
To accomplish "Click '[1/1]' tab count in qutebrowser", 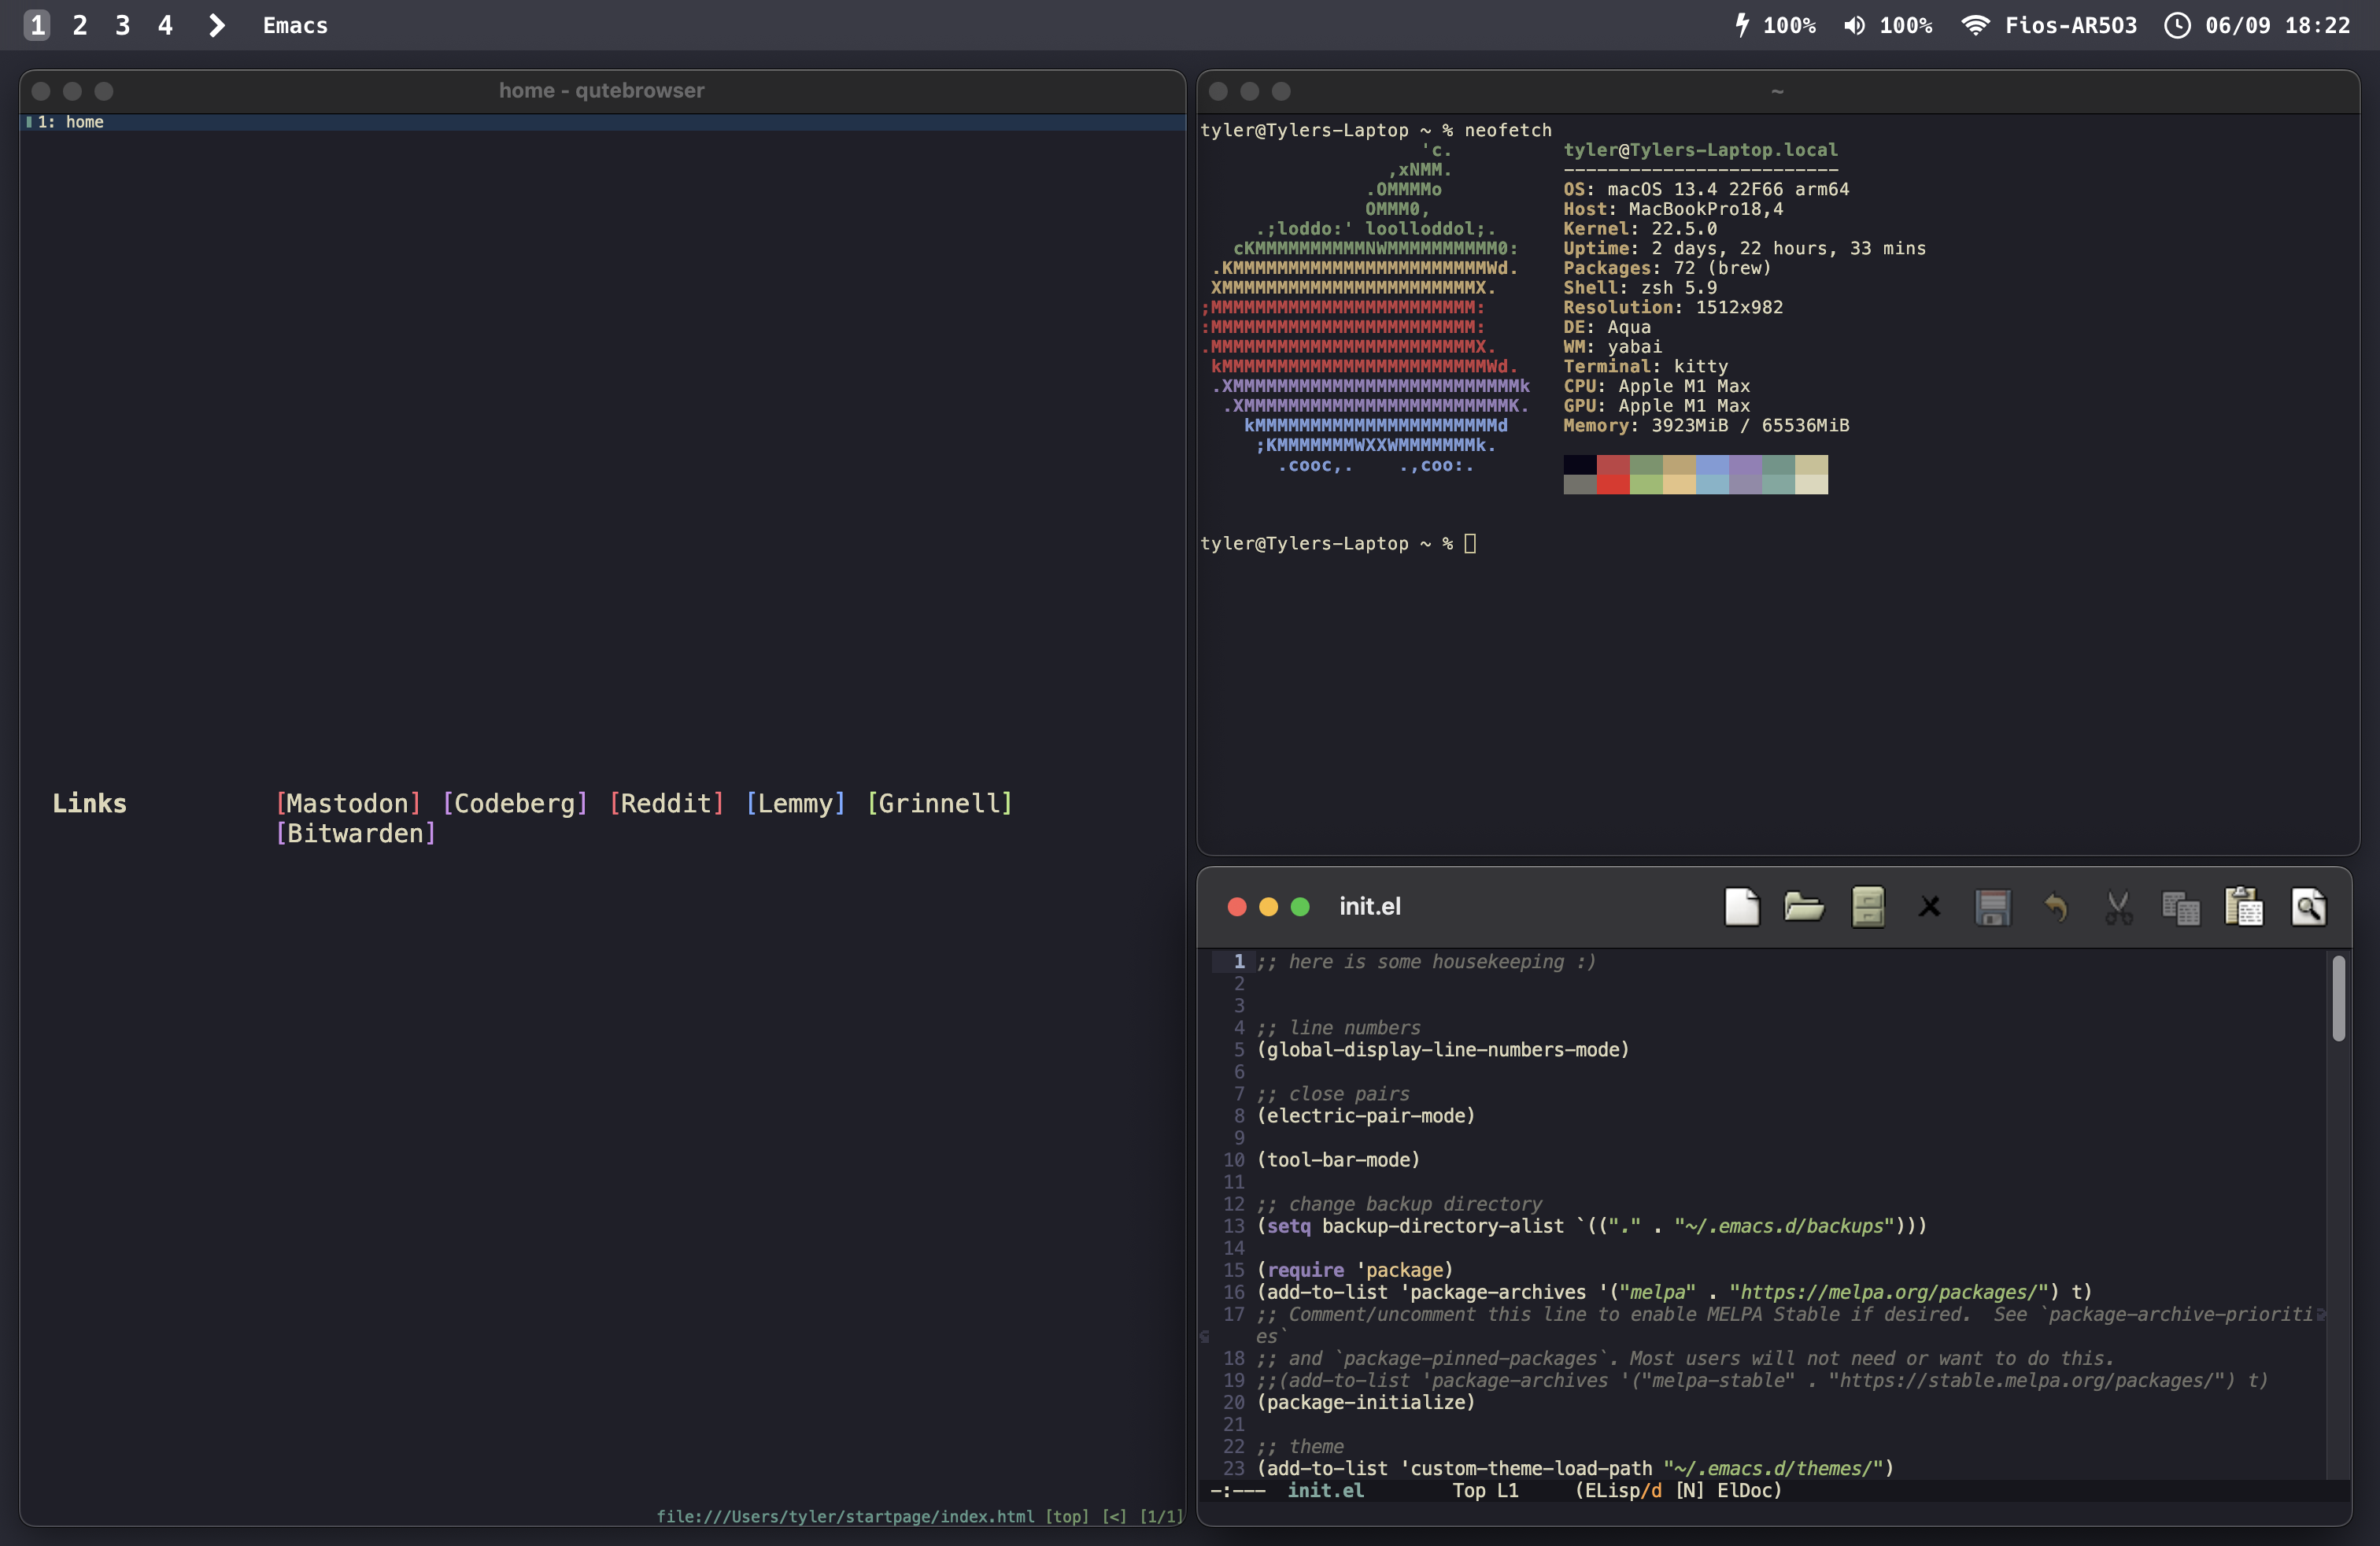I will (1161, 1516).
